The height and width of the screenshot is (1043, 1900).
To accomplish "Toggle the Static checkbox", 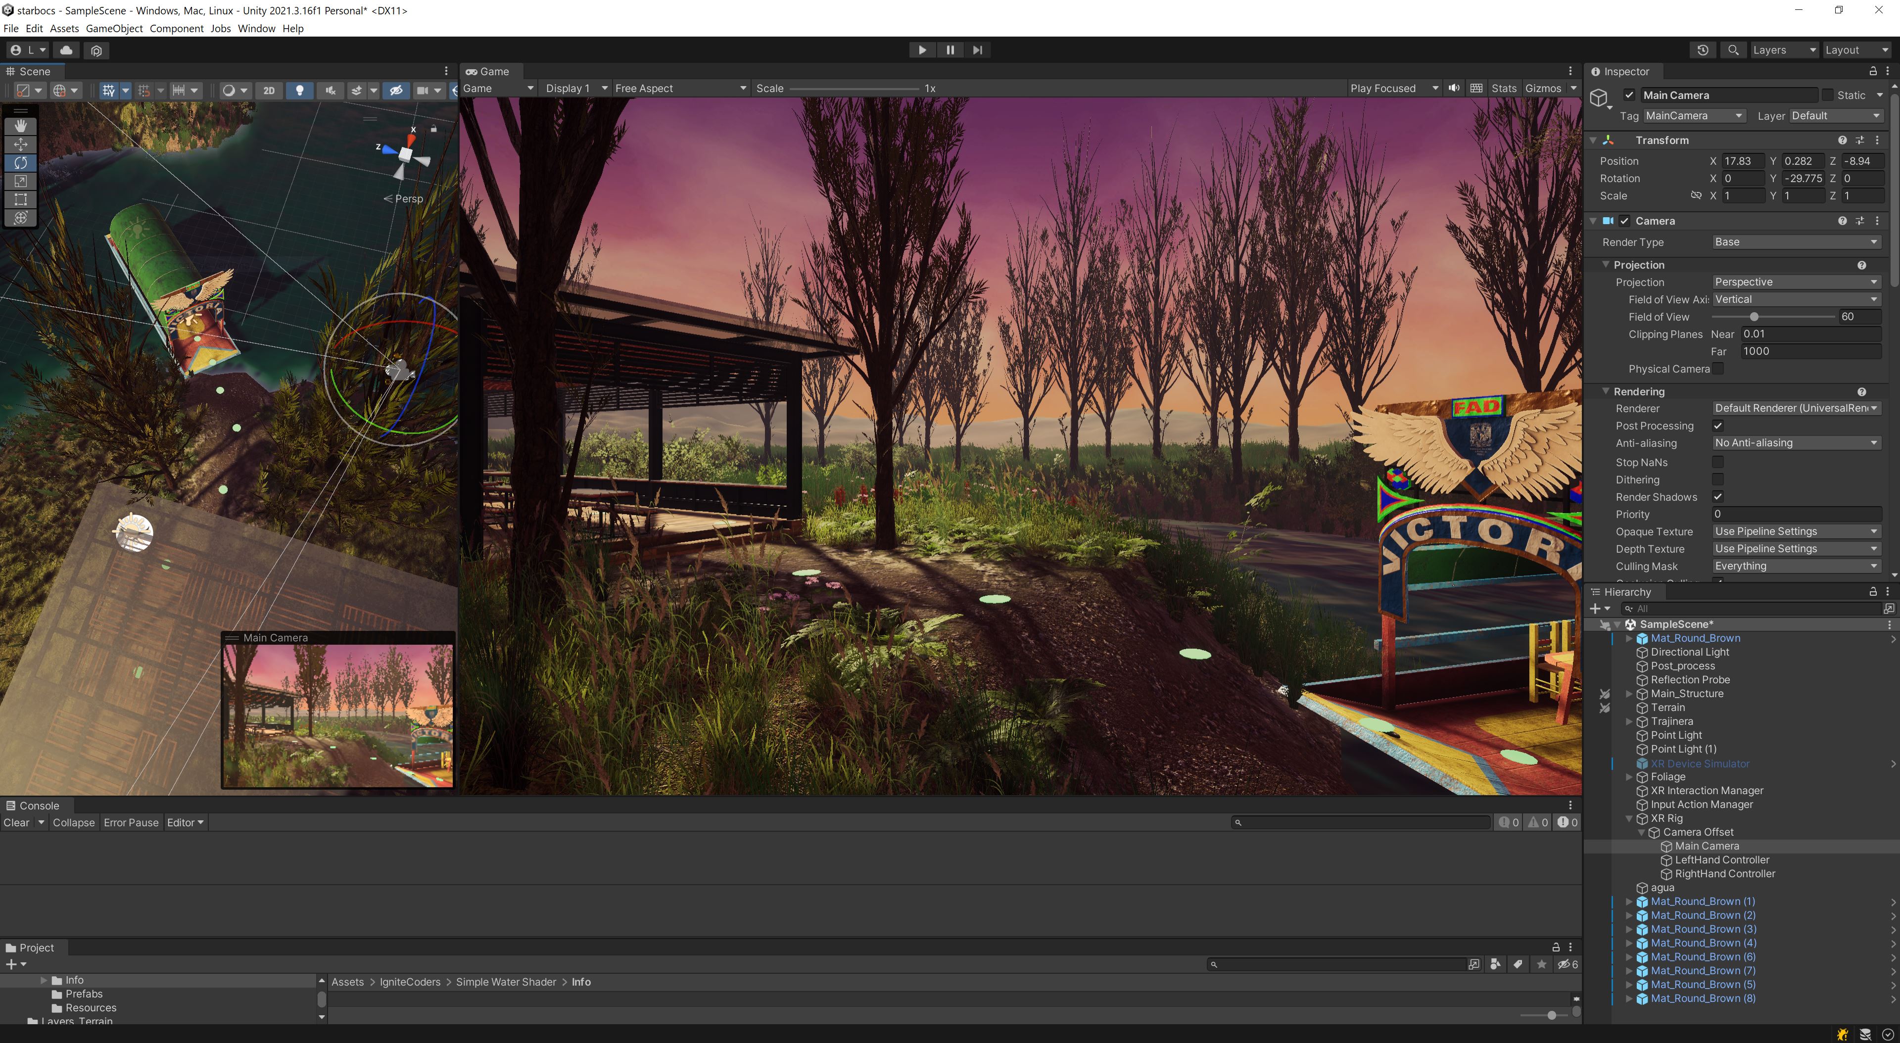I will (1827, 95).
